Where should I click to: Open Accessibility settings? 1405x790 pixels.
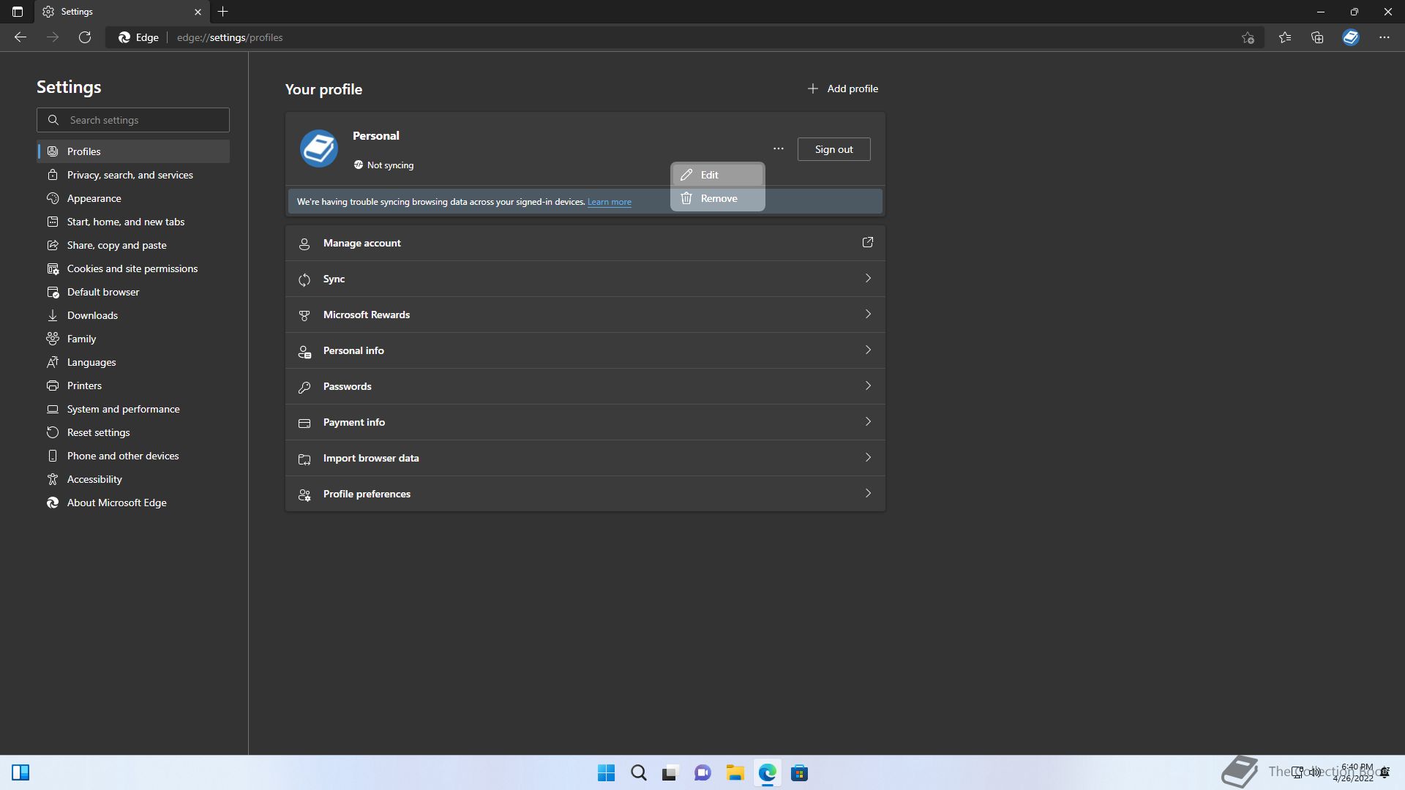tap(133, 479)
